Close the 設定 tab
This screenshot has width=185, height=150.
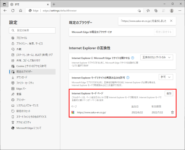pyautogui.click(x=48, y=4)
